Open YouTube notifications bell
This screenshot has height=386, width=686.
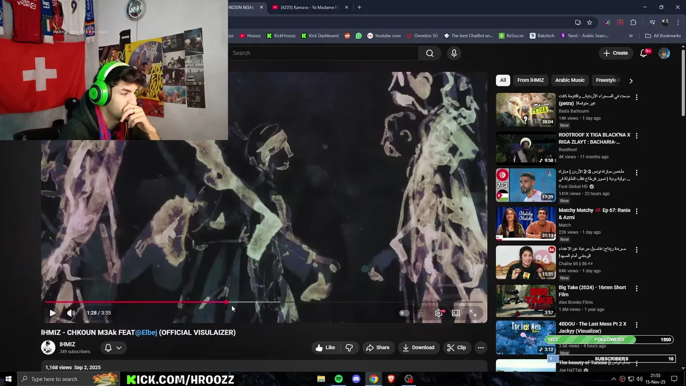coord(644,53)
